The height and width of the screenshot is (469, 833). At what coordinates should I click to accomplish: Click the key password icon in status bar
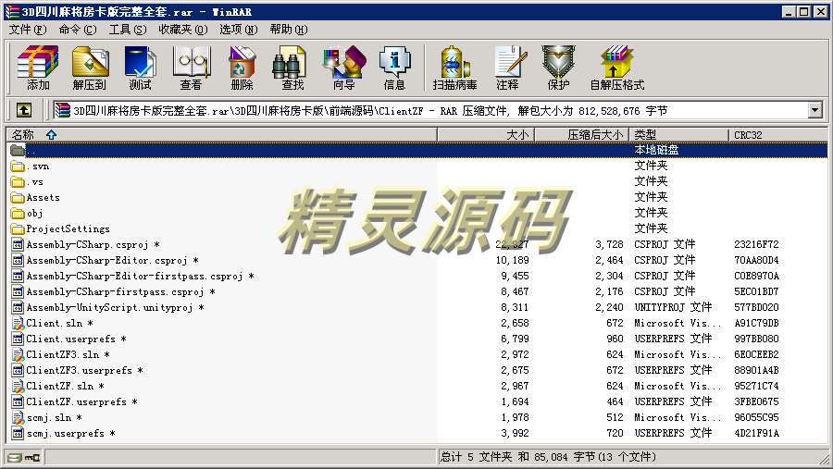tap(33, 457)
